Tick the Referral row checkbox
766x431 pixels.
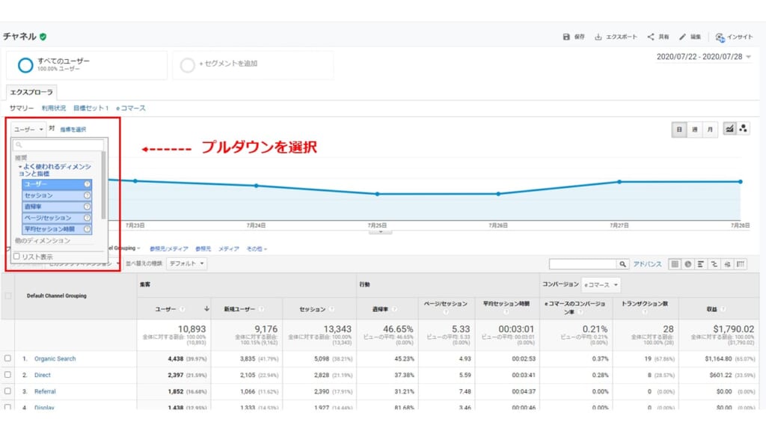click(x=7, y=391)
